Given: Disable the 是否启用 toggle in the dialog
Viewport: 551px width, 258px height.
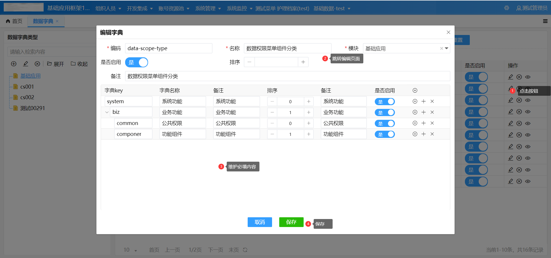Looking at the screenshot, I should point(137,62).
